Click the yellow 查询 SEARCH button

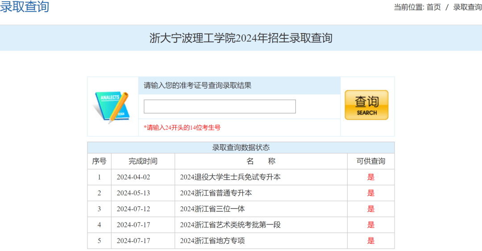(x=366, y=105)
